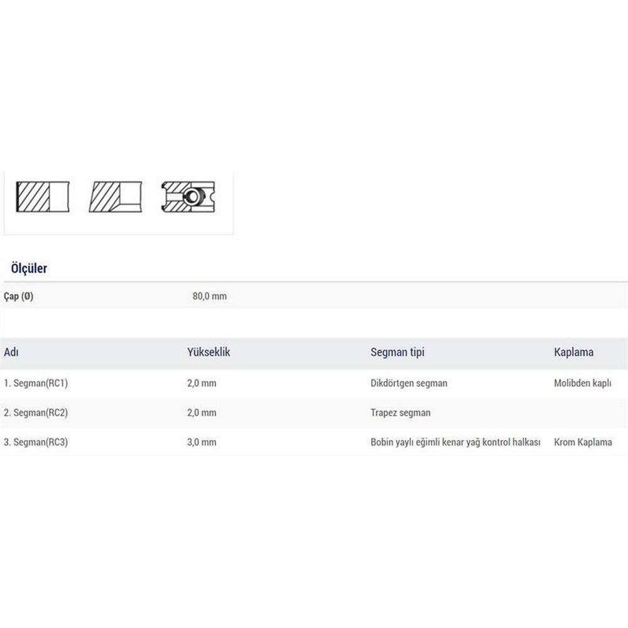The image size is (628, 628).
Task: Click the trapezoid ring cross-section diagram
Action: point(116,197)
